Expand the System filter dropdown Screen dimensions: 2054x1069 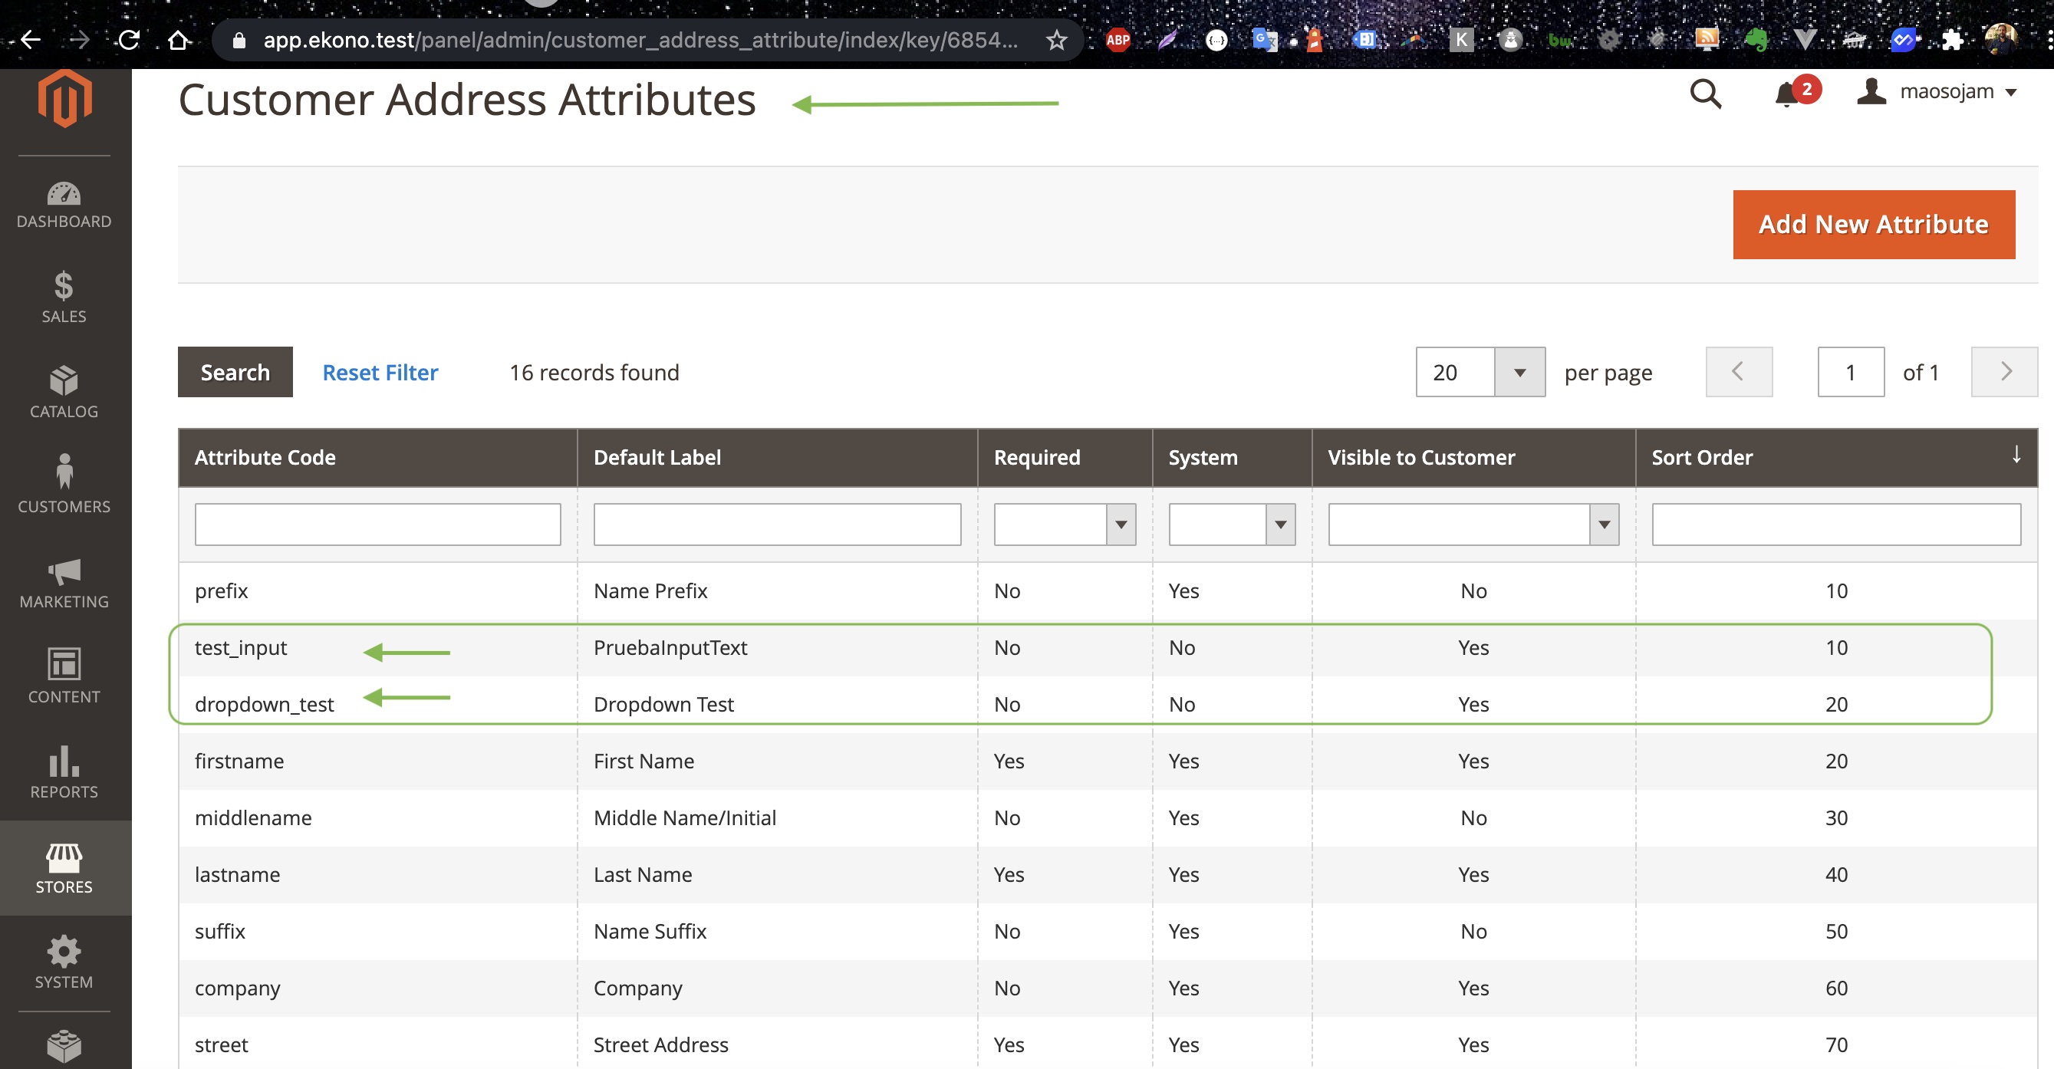(1280, 525)
